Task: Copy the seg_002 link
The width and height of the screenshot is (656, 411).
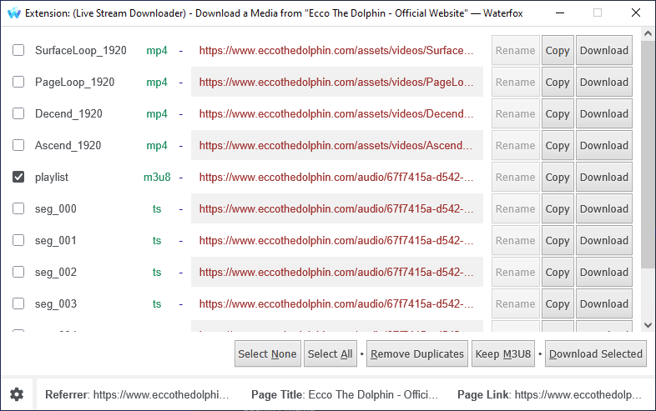Action: point(558,272)
